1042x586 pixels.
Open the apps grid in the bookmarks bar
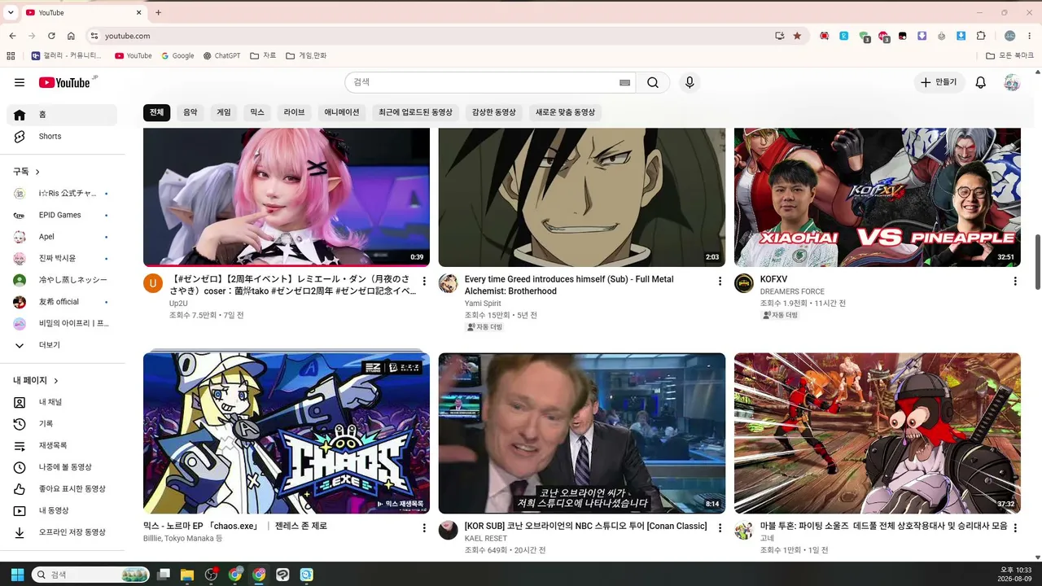coord(11,56)
